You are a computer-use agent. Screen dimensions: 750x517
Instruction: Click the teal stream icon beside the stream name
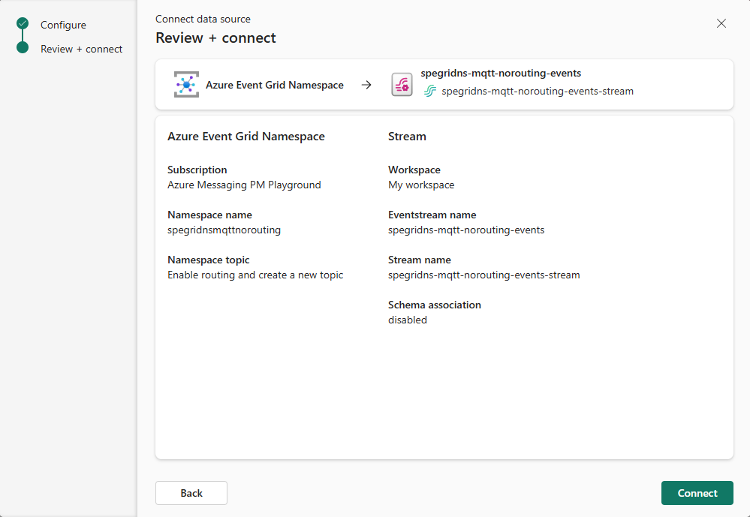tap(429, 91)
